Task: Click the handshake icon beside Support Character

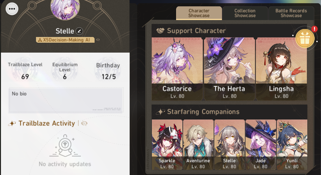Action: [x=160, y=31]
